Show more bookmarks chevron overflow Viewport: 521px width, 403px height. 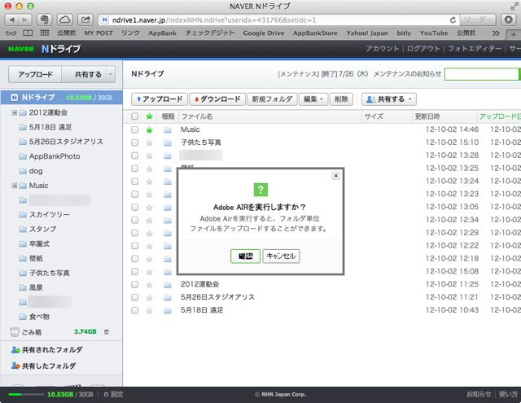tap(496, 33)
